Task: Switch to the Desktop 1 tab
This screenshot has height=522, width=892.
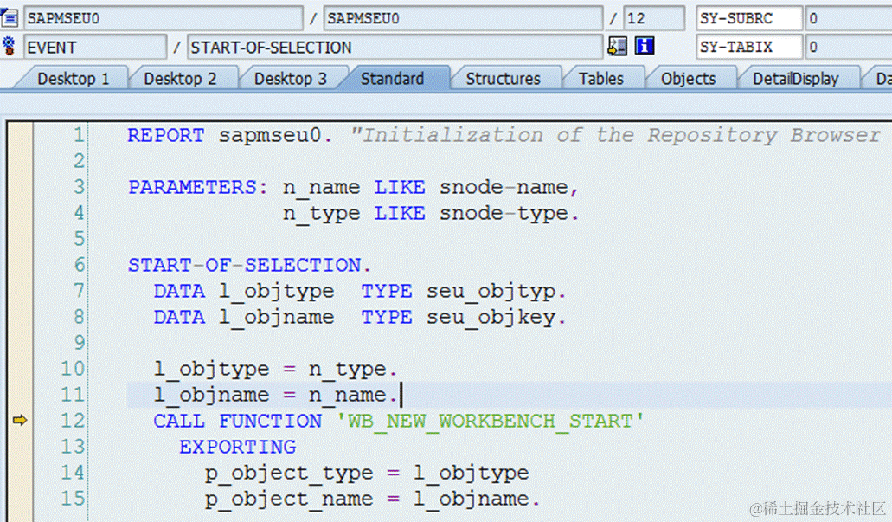Action: click(74, 79)
